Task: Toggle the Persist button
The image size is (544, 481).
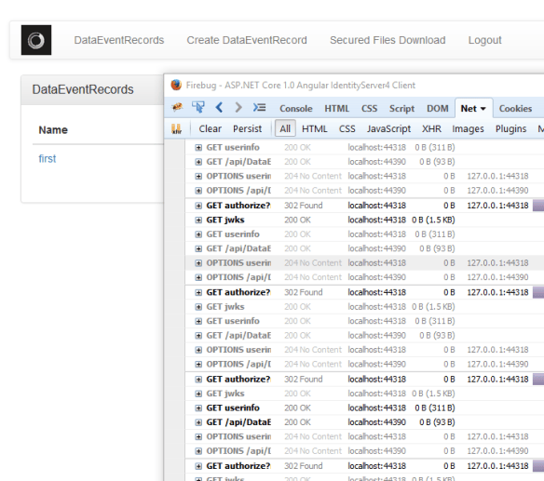Action: tap(247, 128)
